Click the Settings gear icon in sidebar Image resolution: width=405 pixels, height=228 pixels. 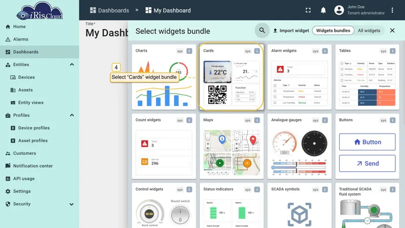point(8,192)
